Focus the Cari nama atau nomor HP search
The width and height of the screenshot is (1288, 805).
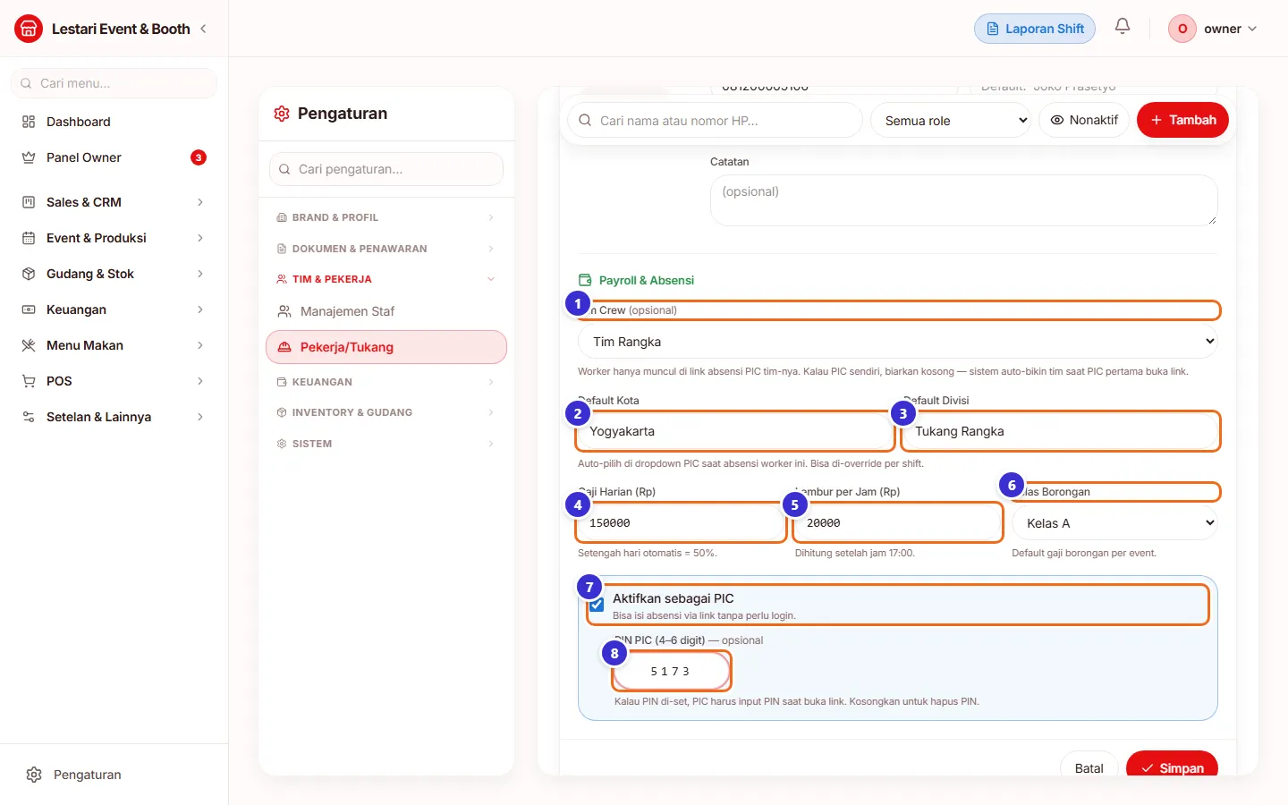pyautogui.click(x=715, y=120)
